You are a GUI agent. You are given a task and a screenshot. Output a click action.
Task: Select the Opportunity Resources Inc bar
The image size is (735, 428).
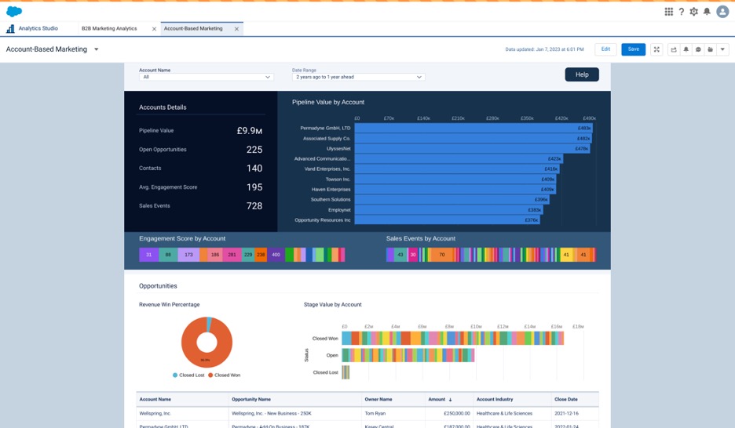point(447,220)
